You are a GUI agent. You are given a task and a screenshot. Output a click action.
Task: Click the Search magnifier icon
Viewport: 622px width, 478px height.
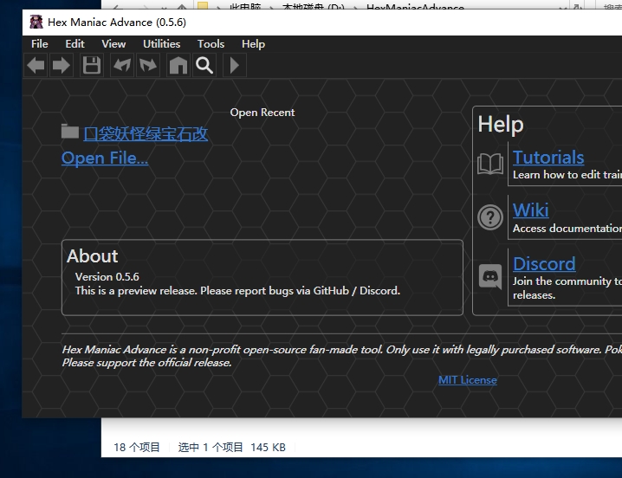point(204,66)
